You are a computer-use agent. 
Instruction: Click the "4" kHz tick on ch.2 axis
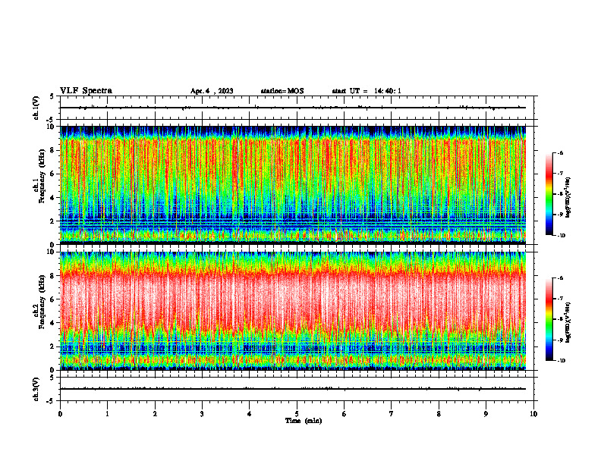pos(53,323)
